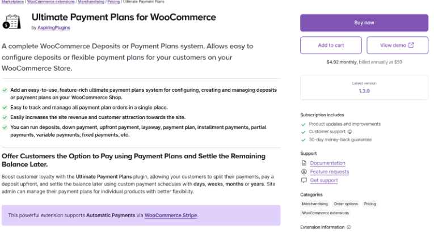This screenshot has width=434, height=237.
Task: Open the Merchandising breadcrumb link
Action: tap(91, 2)
